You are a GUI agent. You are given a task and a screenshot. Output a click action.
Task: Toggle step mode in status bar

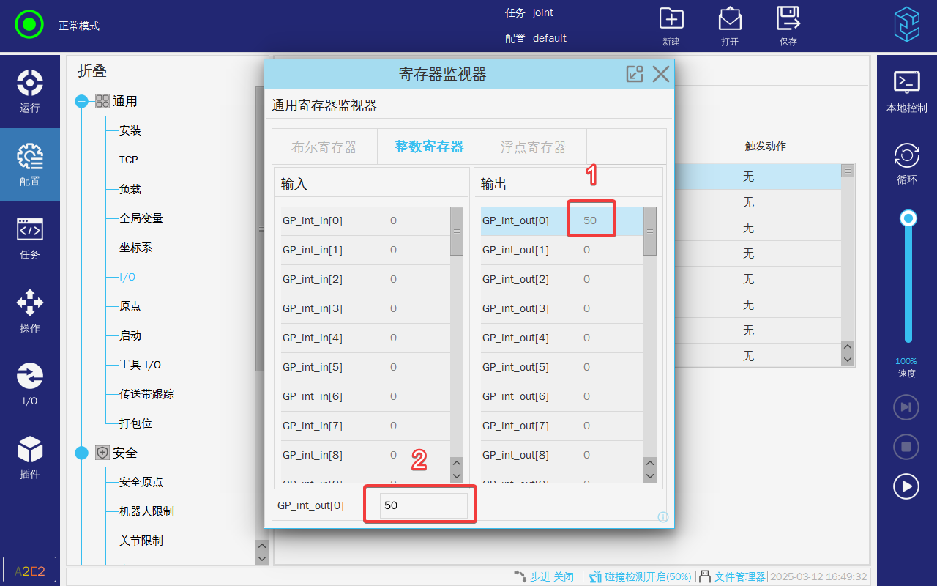[544, 577]
